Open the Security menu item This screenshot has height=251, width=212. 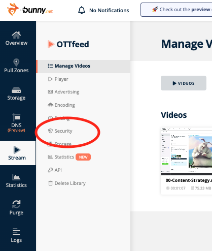(60, 131)
